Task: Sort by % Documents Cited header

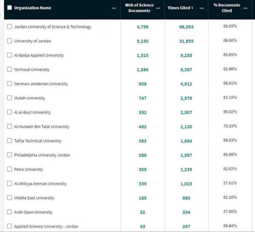Action: tap(227, 8)
